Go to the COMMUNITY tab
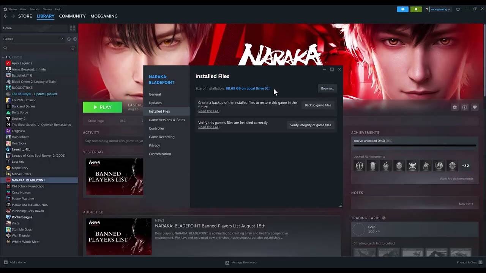 click(x=72, y=16)
